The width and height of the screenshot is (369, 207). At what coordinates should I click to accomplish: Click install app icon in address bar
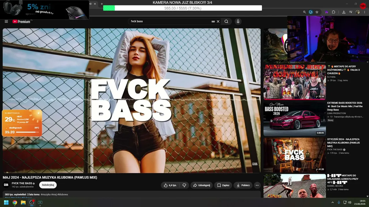coord(310,12)
